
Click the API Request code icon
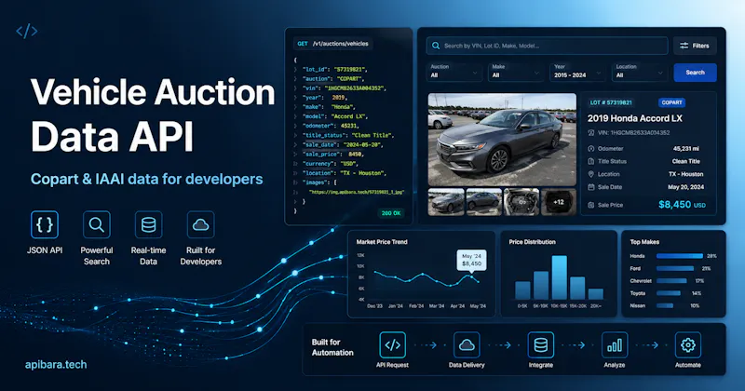[x=392, y=344]
